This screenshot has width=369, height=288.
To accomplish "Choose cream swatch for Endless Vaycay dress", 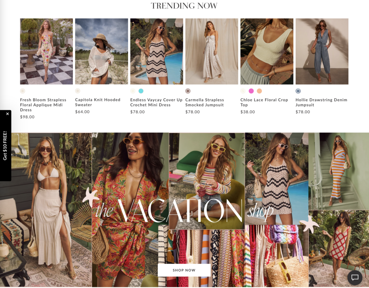I will (x=133, y=91).
